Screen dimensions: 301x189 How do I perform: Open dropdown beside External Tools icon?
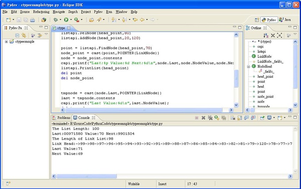81,20
